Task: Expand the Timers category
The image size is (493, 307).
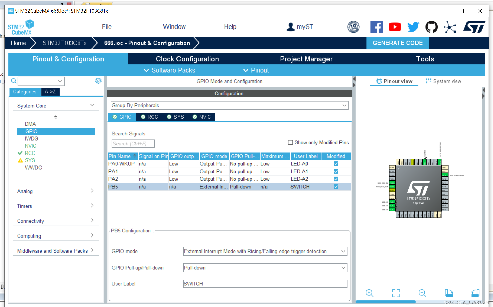Action: (92, 205)
